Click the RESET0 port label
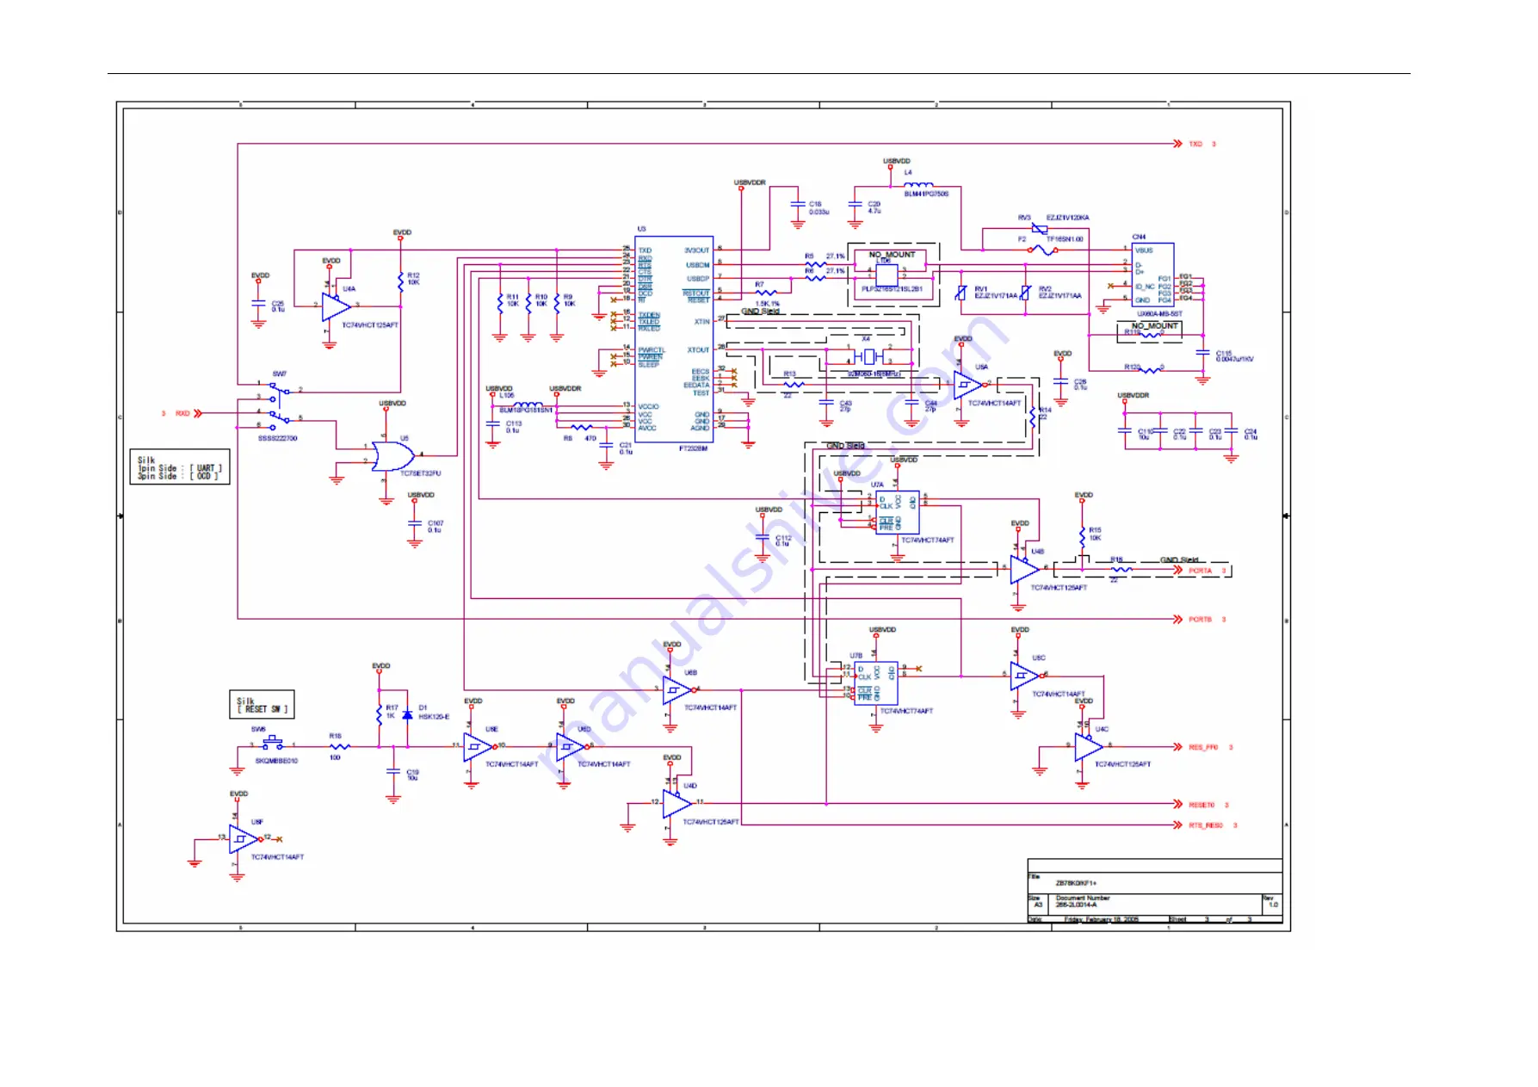The width and height of the screenshot is (1538, 1087). tap(1201, 805)
